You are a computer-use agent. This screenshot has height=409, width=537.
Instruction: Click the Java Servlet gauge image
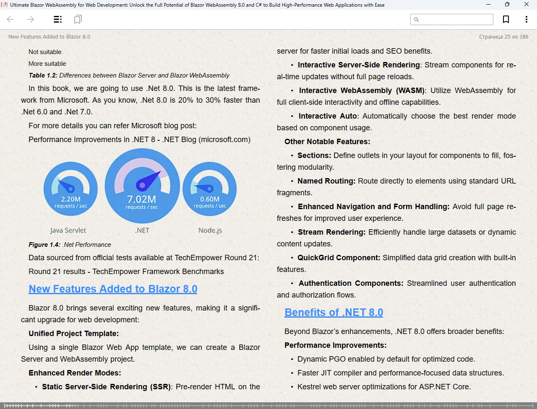(70, 189)
